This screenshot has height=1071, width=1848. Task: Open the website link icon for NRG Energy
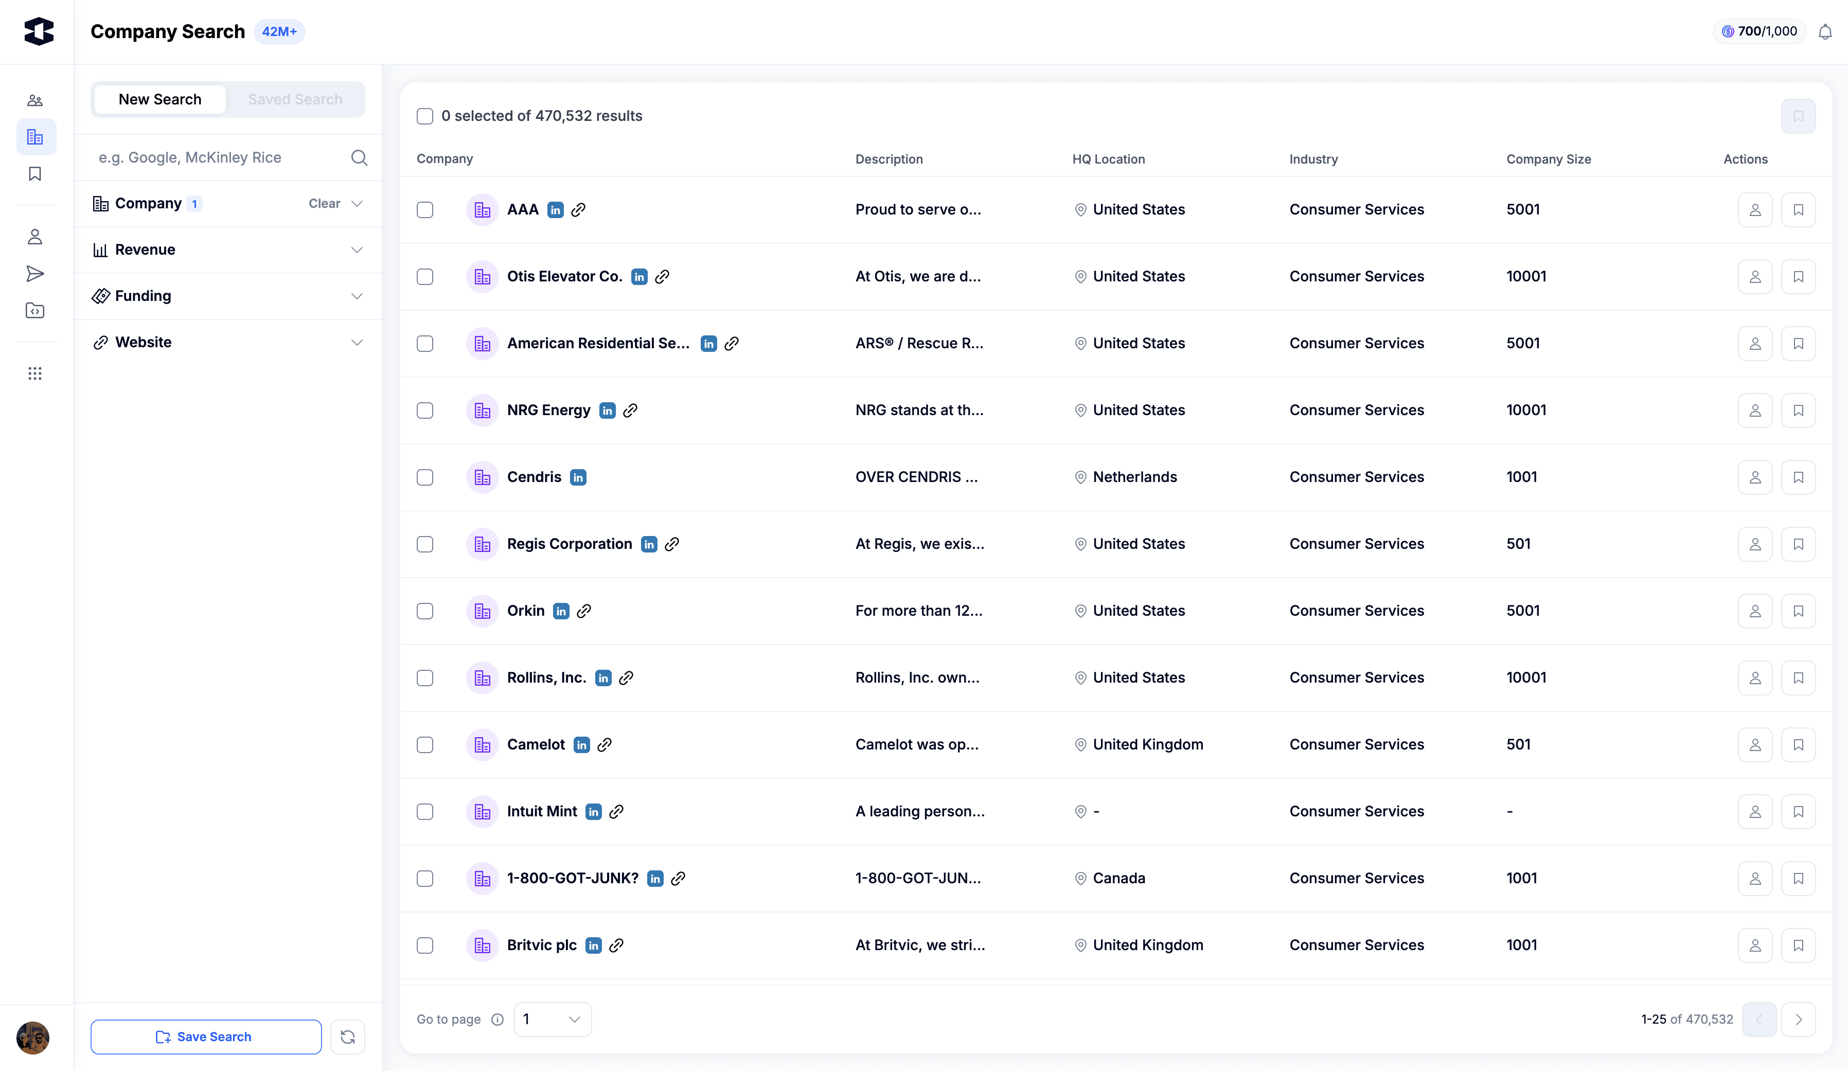[x=630, y=410]
